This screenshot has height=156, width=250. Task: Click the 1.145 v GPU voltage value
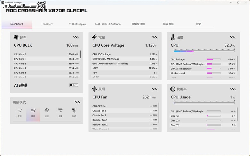[x=154, y=63]
